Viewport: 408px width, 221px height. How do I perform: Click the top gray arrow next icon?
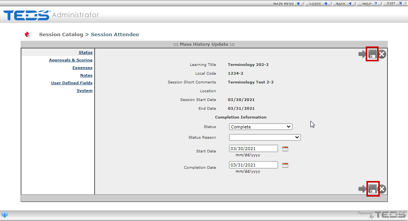(362, 54)
